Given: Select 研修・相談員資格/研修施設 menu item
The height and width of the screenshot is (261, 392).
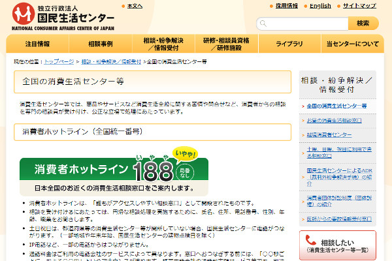Looking at the screenshot, I should click(226, 44).
